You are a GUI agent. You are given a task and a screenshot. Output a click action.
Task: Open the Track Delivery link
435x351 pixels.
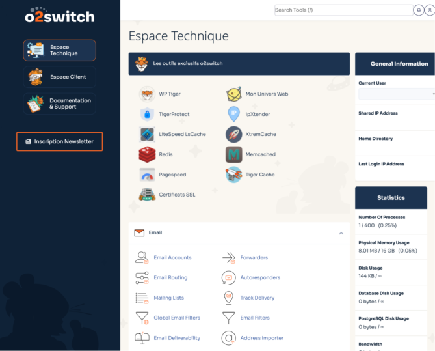[x=257, y=298]
